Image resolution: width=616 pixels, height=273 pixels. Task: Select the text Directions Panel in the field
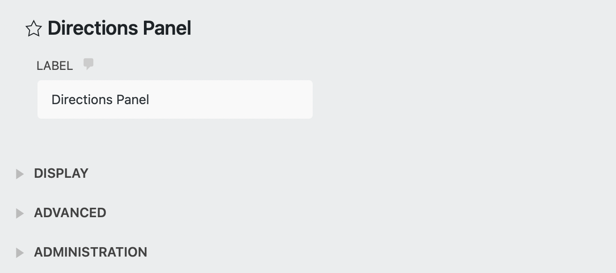[100, 99]
